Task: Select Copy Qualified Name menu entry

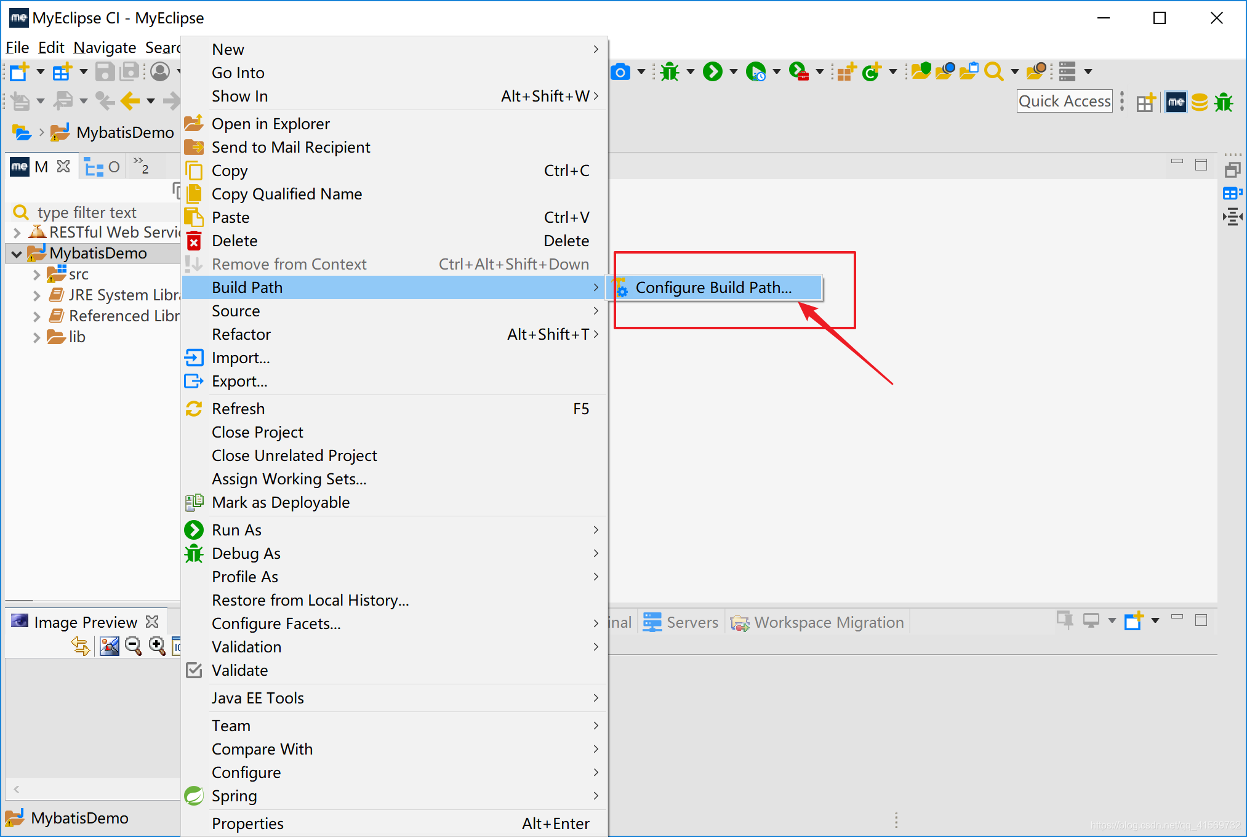Action: click(394, 194)
